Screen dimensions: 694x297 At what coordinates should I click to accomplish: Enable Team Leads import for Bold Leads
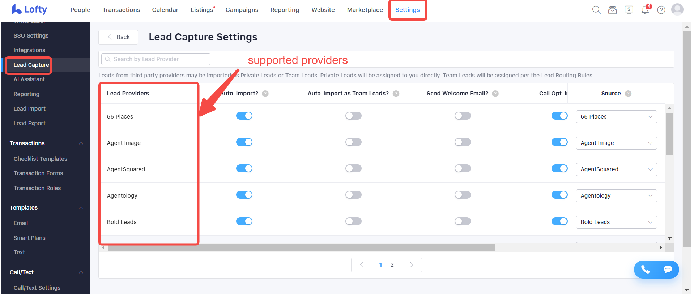click(353, 221)
